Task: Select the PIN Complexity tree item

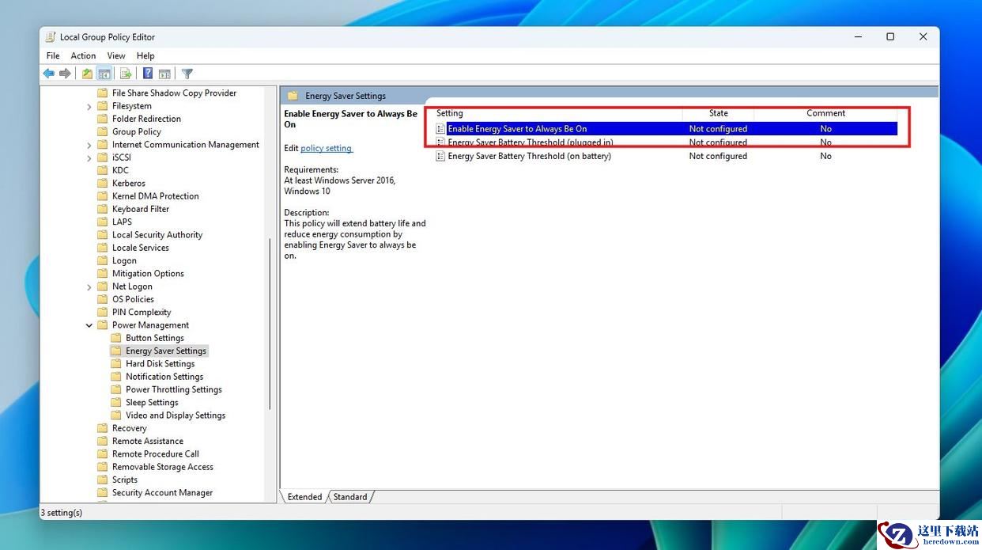Action: pyautogui.click(x=142, y=312)
